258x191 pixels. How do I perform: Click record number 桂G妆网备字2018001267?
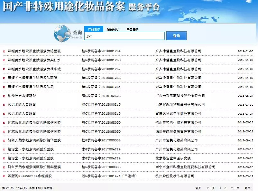point(101,69)
